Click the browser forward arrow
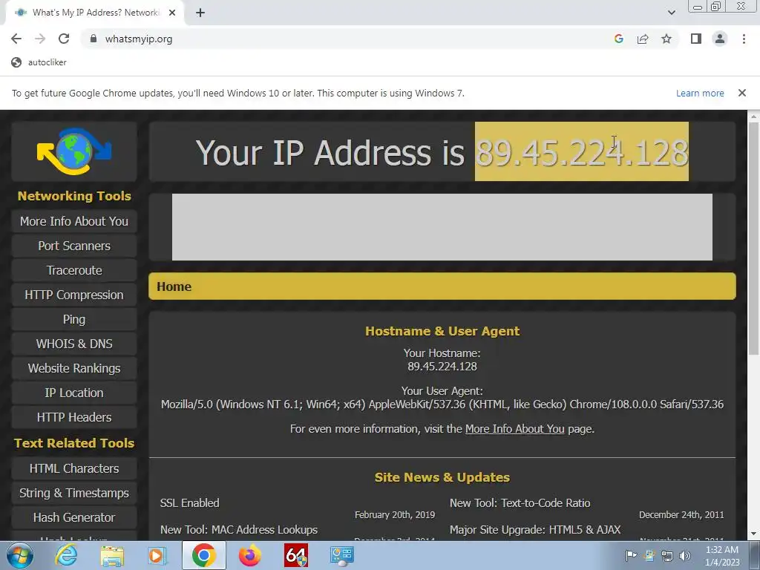Image resolution: width=760 pixels, height=570 pixels. [40, 39]
